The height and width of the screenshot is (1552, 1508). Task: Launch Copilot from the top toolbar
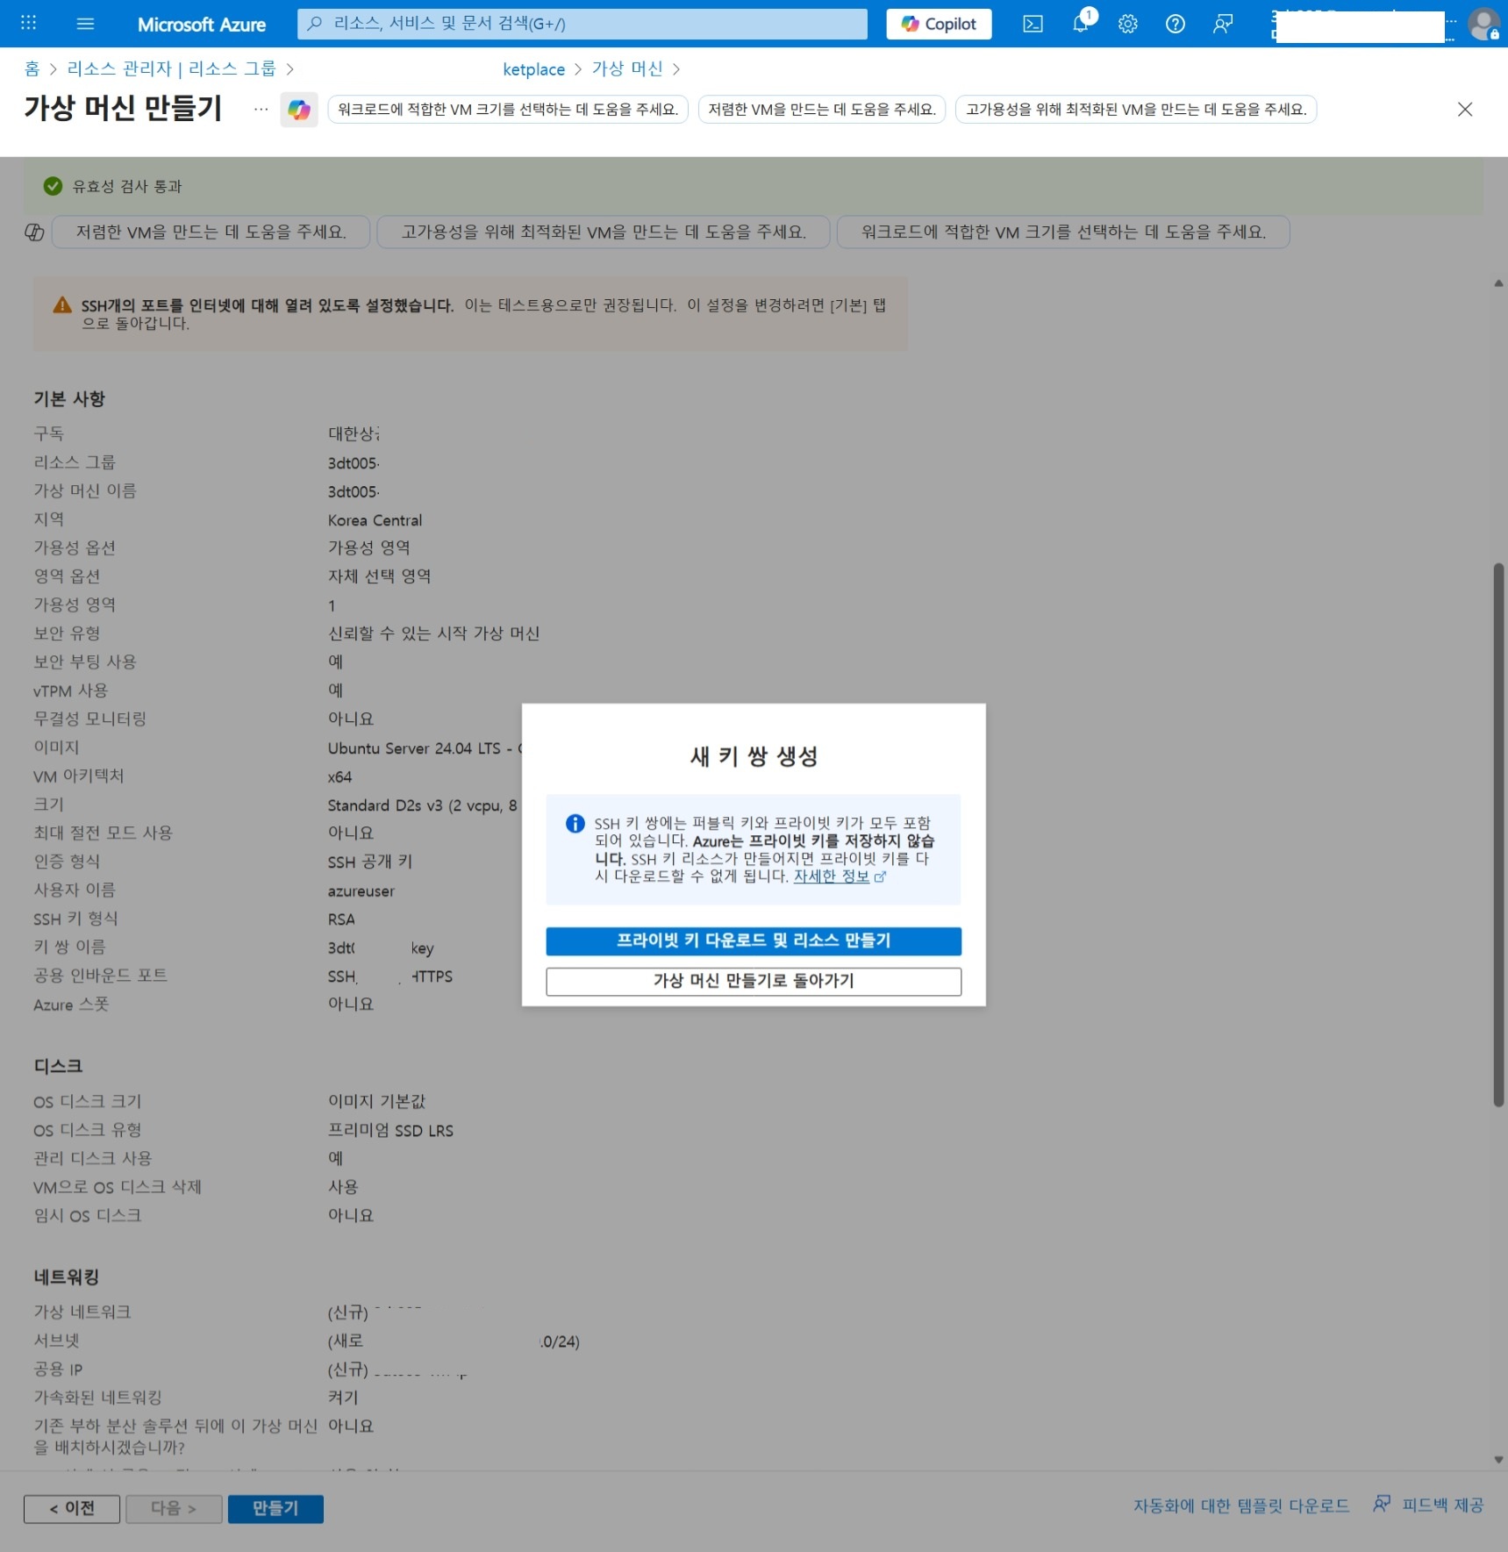(x=938, y=24)
